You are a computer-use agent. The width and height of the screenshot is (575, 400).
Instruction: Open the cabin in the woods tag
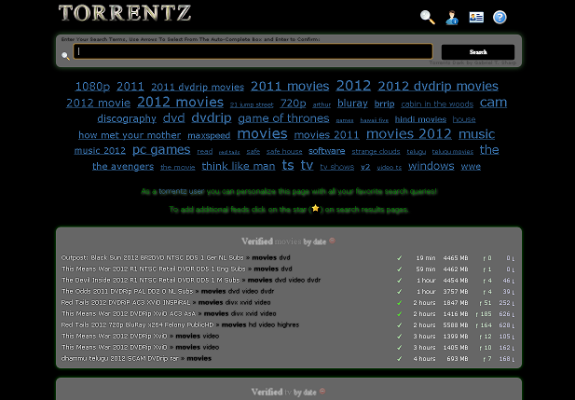(437, 104)
